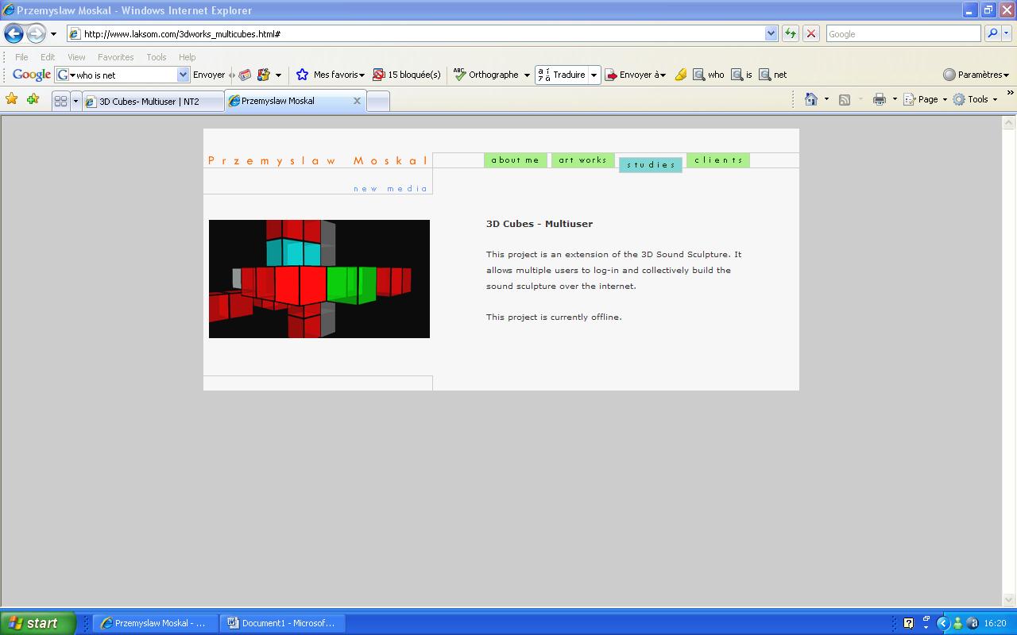Screen dimensions: 1017x635
Task: Find the word 'net' on page
Action: (x=773, y=75)
